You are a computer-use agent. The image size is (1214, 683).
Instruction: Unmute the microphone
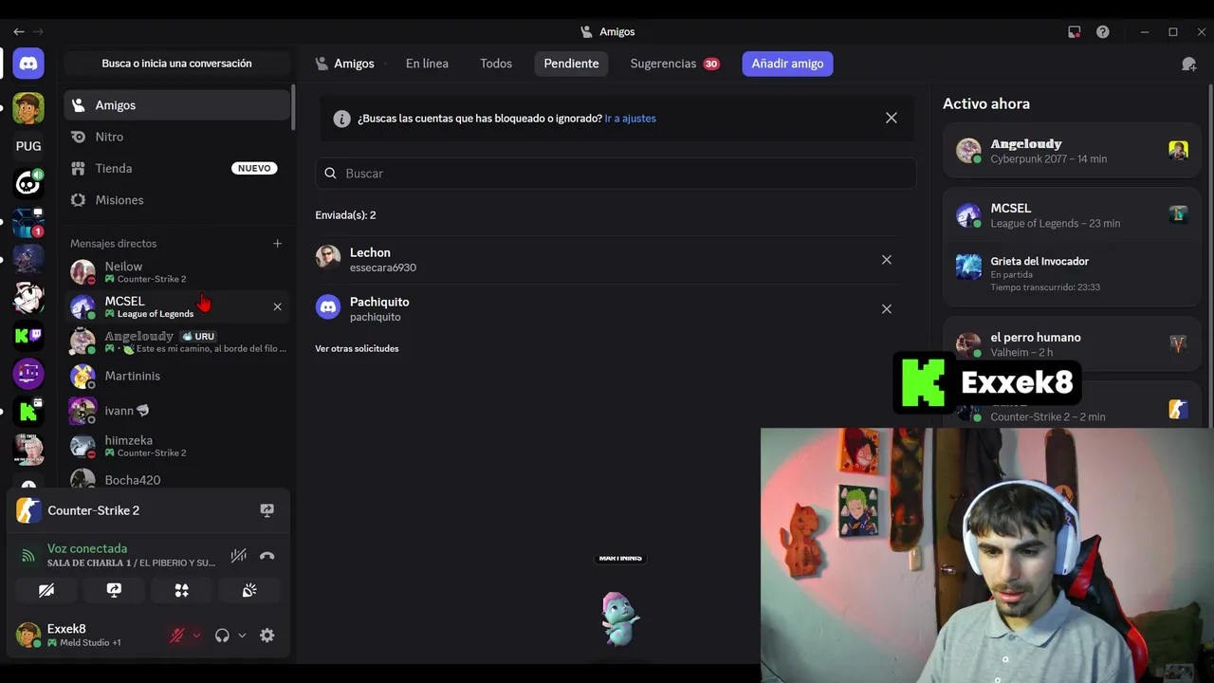(176, 636)
